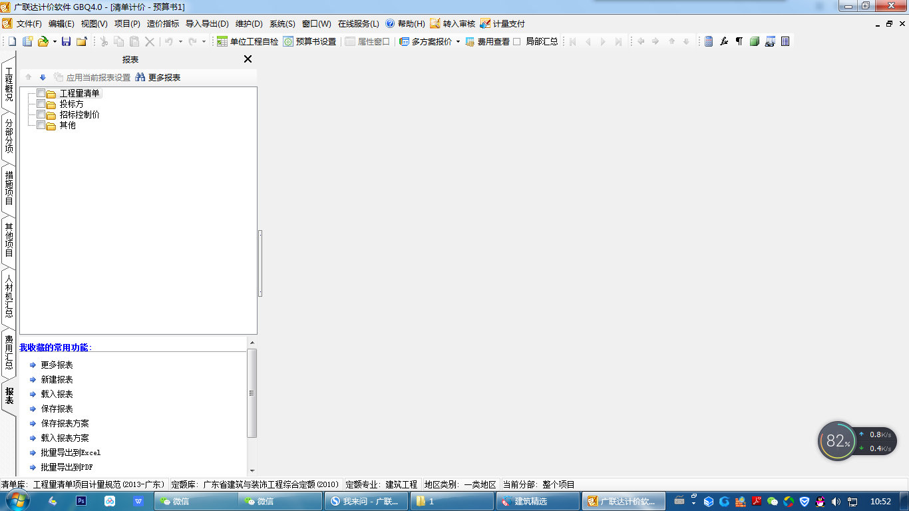Click the grey move-up arrow in 报表 panel
The height and width of the screenshot is (511, 909).
click(x=29, y=77)
